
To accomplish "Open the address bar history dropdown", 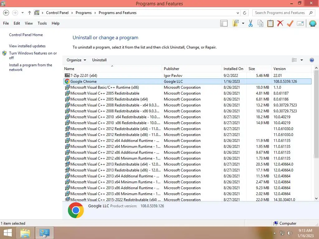I will coord(238,13).
